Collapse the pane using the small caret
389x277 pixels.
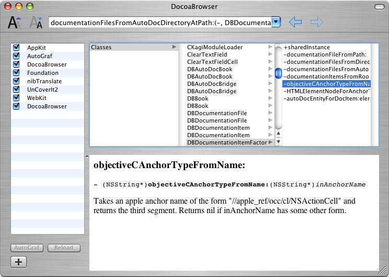coord(87,156)
